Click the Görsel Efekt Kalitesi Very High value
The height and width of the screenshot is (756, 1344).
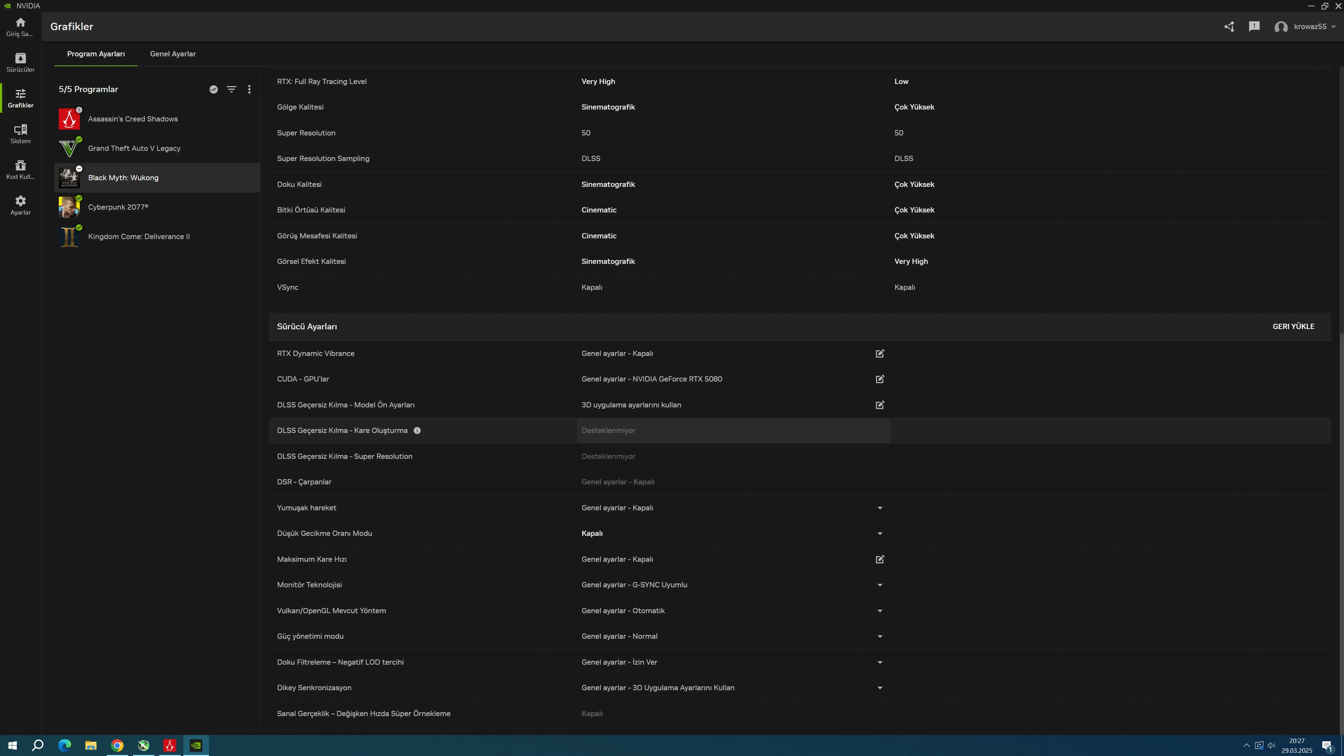tap(911, 261)
